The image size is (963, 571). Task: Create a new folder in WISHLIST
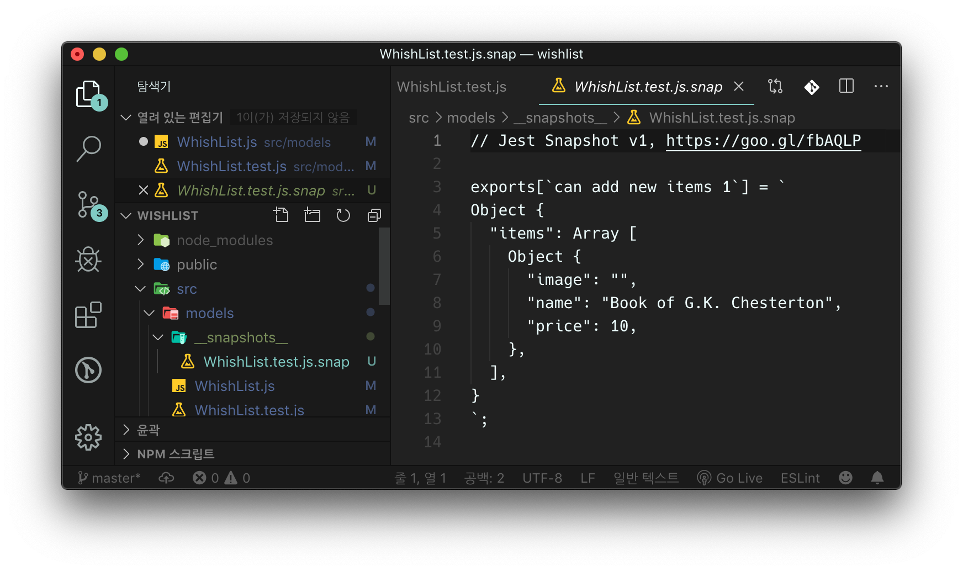pyautogui.click(x=313, y=215)
